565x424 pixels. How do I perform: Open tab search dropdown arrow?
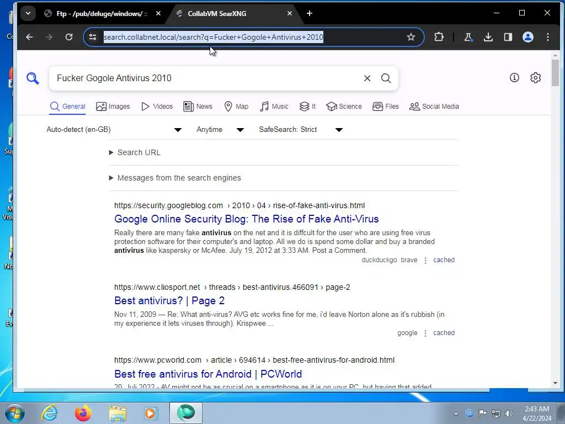click(x=28, y=14)
